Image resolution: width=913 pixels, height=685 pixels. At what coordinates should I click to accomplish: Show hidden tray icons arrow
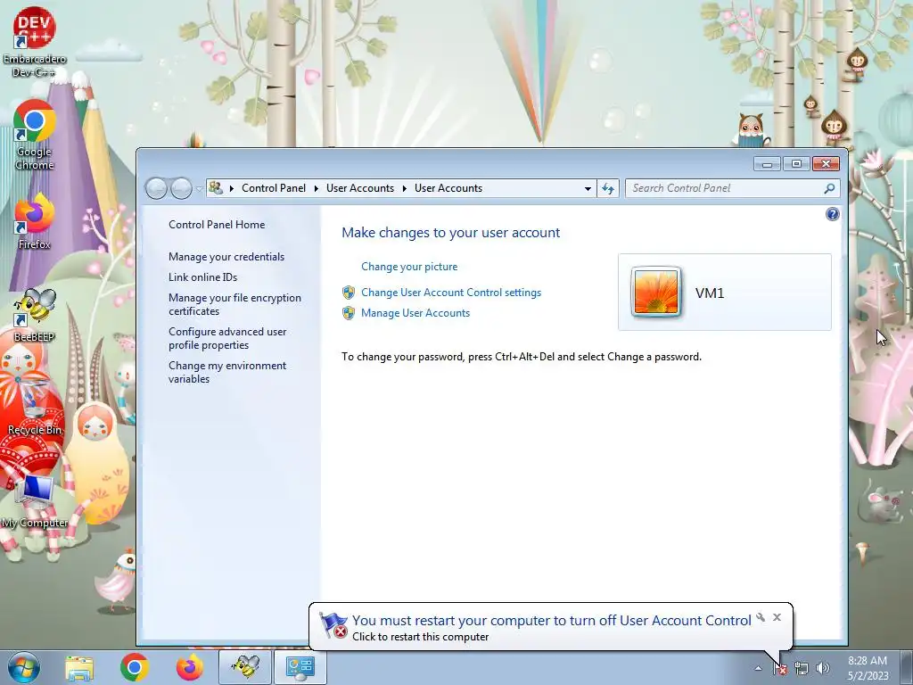758,669
